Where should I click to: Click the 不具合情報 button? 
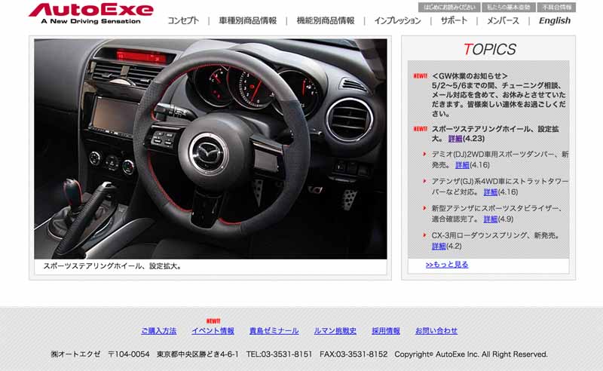(x=556, y=8)
